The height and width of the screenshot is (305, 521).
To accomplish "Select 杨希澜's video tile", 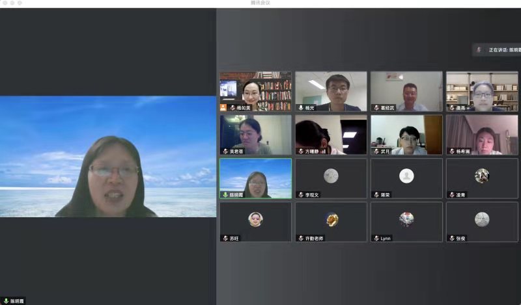I will point(481,135).
